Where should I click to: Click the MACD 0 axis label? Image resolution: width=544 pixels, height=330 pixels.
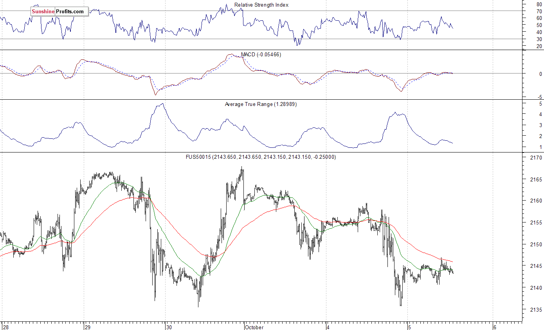540,74
